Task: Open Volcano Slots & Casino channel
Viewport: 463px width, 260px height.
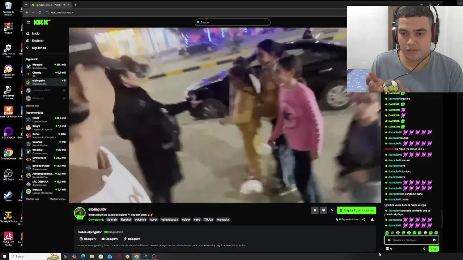Action: coord(46,143)
